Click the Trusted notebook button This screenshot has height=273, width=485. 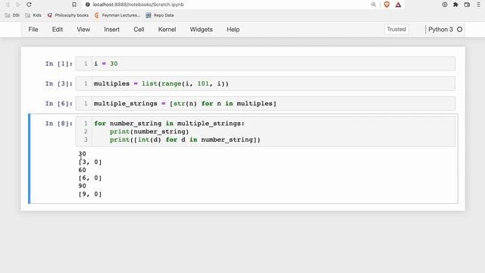[x=396, y=30]
